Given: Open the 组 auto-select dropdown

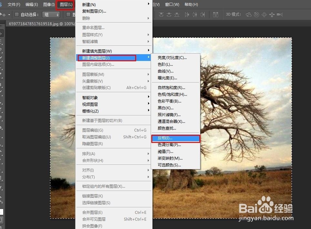Looking at the screenshot, I should [51, 15].
